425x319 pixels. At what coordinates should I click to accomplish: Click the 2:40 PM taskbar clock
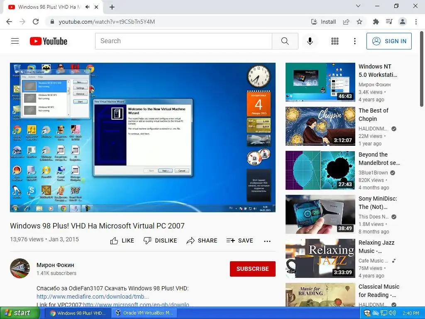[x=410, y=313]
